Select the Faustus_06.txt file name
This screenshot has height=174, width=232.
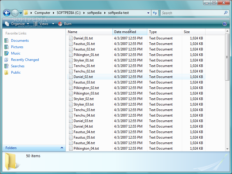click(84, 143)
